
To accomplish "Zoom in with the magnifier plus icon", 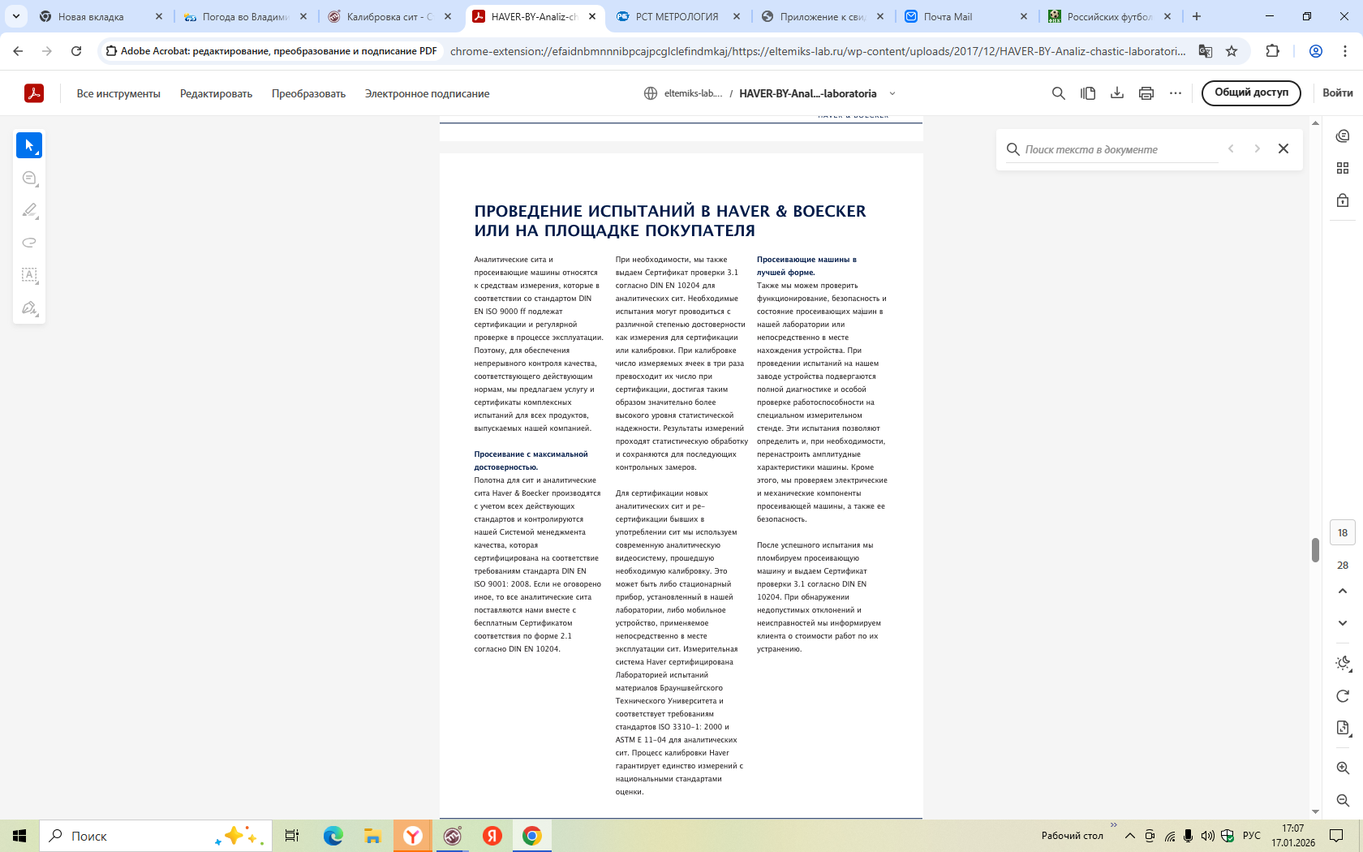I will [x=1343, y=768].
